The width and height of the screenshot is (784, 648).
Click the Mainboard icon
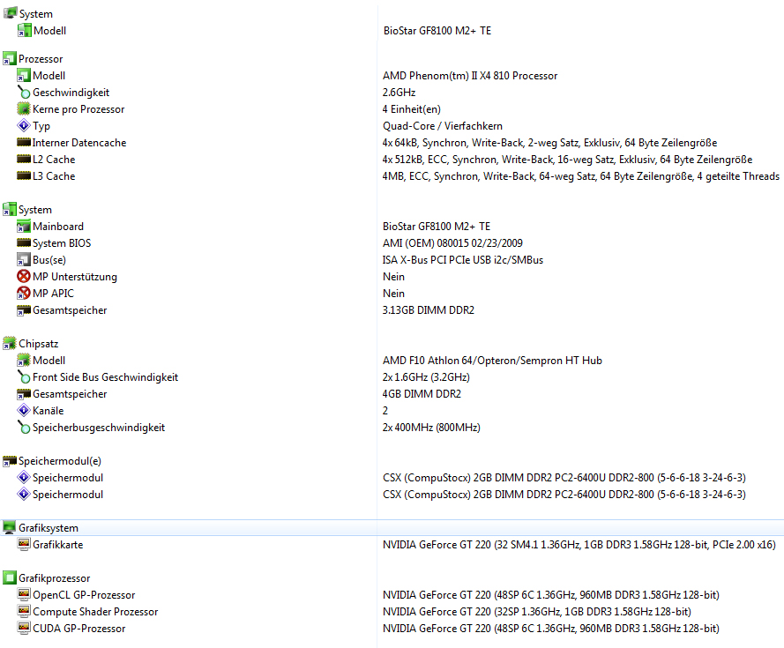[24, 226]
